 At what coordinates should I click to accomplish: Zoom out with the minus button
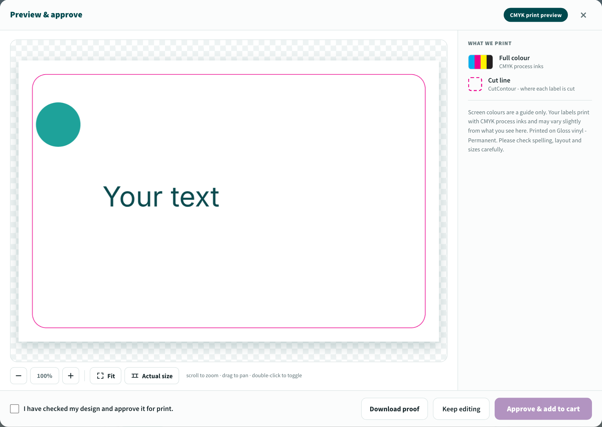pyautogui.click(x=18, y=376)
